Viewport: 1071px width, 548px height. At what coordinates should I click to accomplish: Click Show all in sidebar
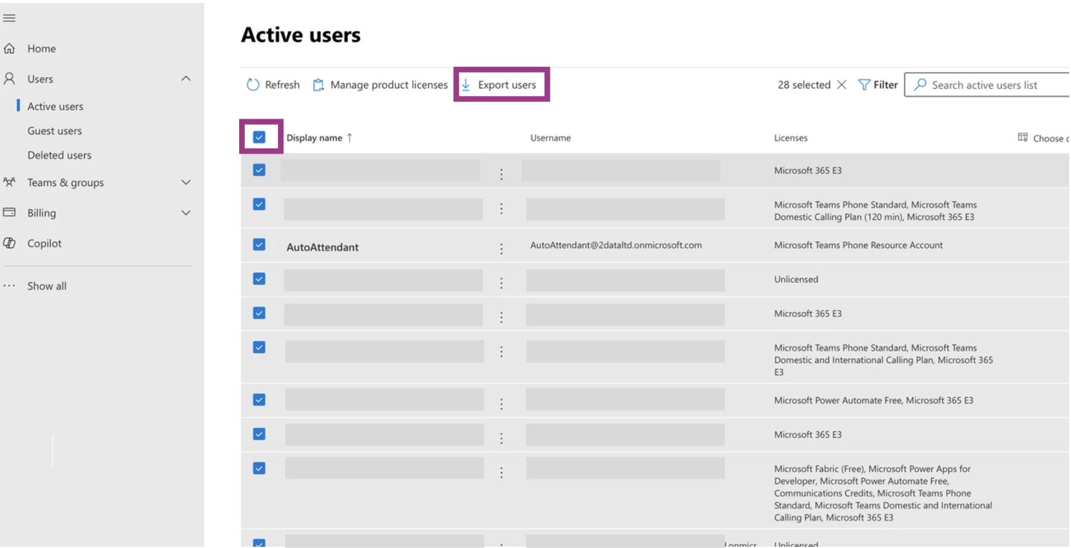click(x=47, y=286)
